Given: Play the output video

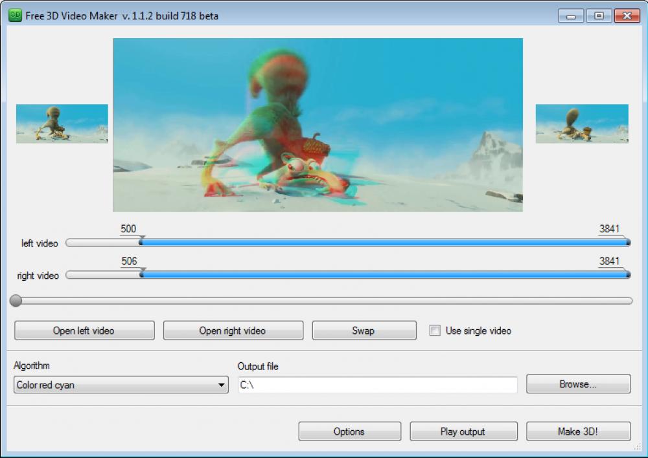Looking at the screenshot, I should click(463, 431).
